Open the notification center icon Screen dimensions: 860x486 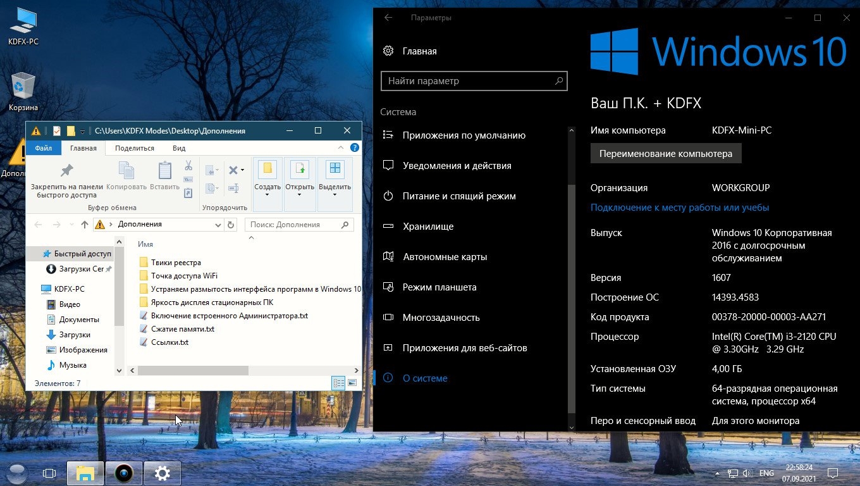(x=834, y=473)
